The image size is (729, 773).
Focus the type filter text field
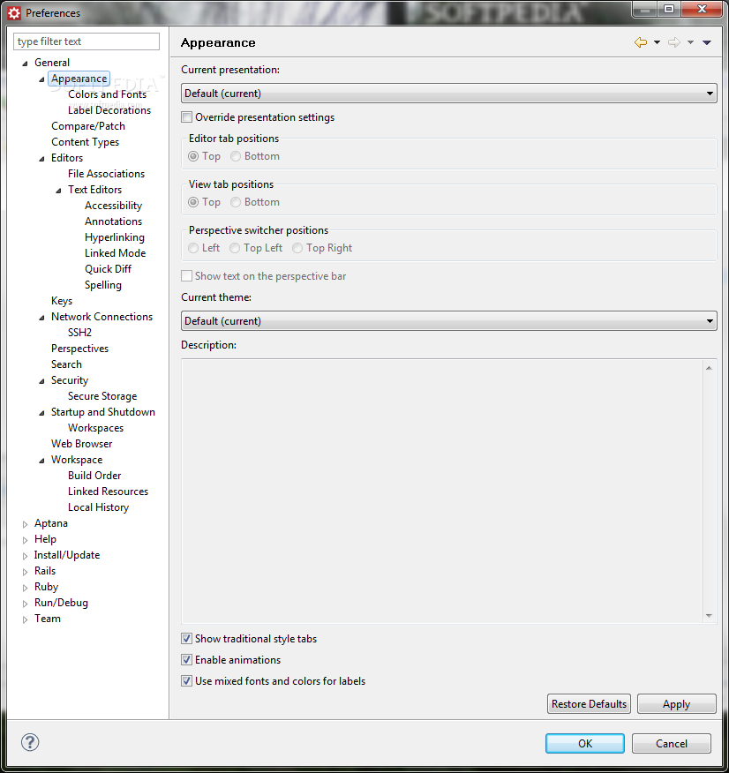point(86,41)
